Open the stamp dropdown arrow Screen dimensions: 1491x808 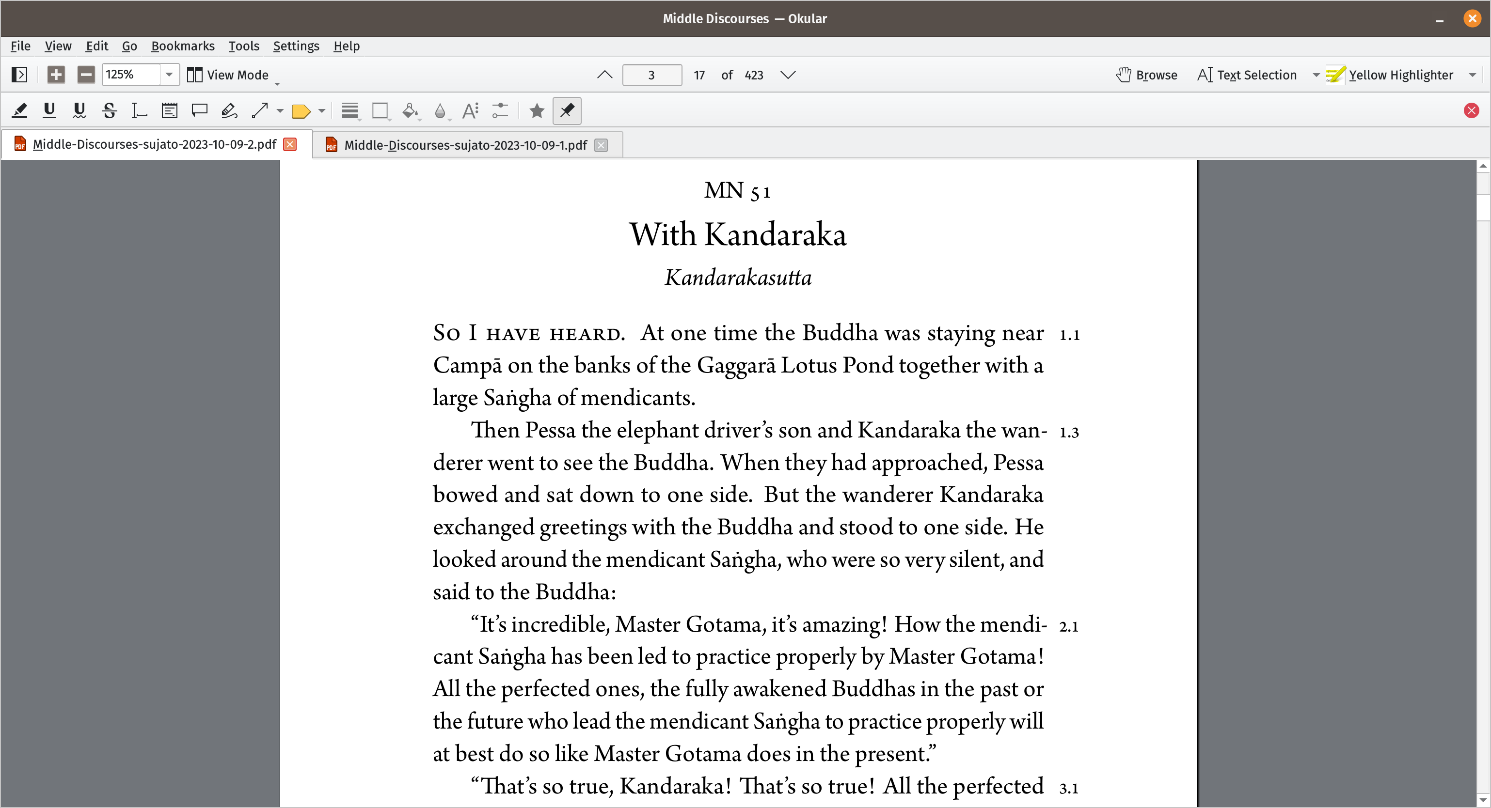[322, 110]
